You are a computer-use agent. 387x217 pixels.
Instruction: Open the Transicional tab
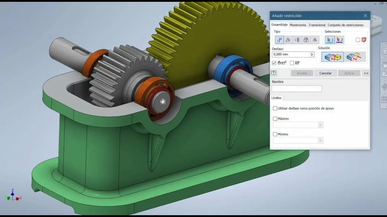click(x=317, y=25)
